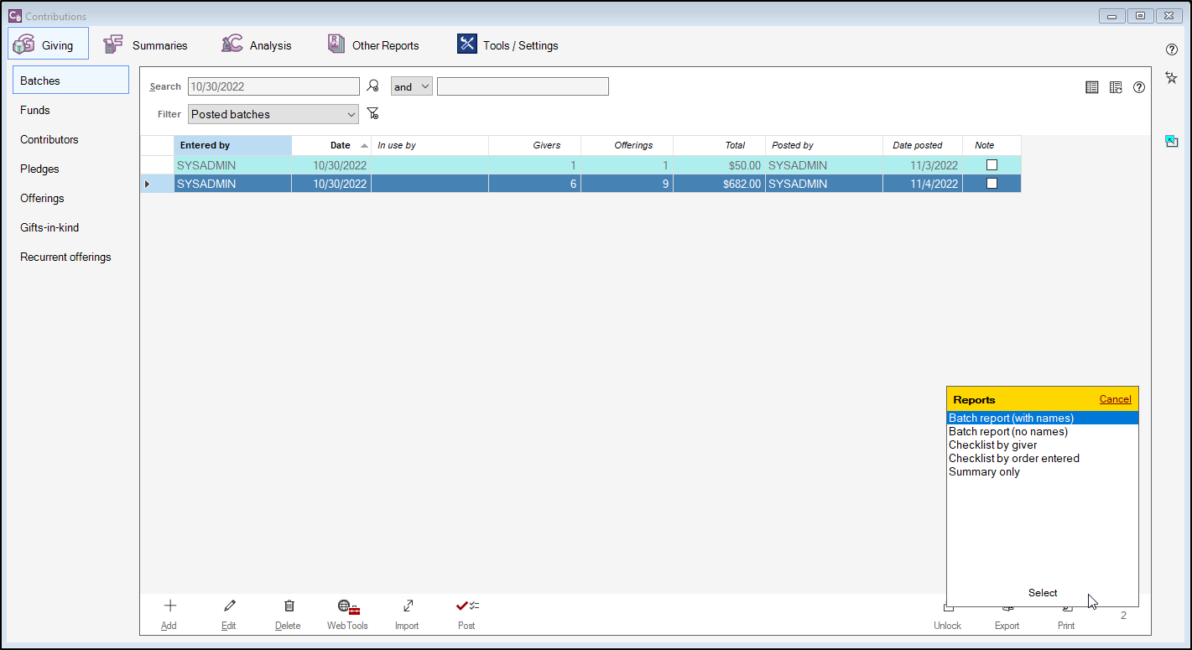Click Cancel link in the Reports popup
This screenshot has width=1192, height=650.
click(1115, 399)
